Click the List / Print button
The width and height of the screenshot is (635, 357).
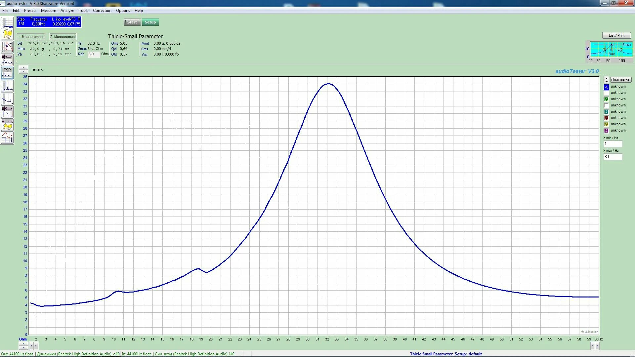[x=616, y=35]
